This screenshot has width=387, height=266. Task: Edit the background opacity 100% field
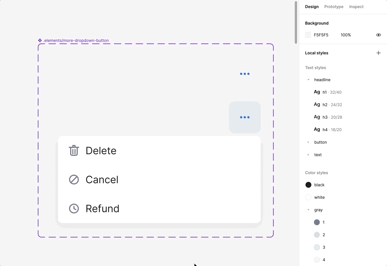point(346,35)
